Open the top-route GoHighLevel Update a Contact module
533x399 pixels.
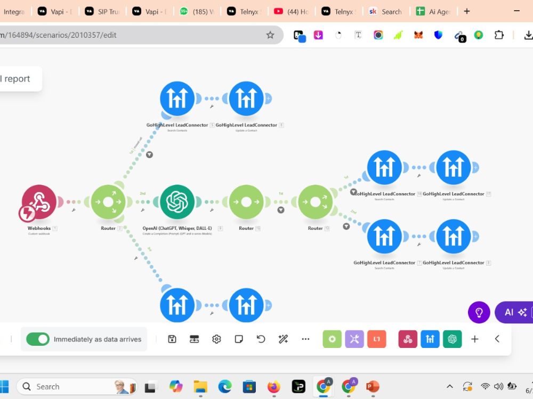click(x=246, y=98)
